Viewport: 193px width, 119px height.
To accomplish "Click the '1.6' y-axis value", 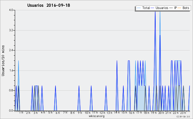I will tap(11, 70).
